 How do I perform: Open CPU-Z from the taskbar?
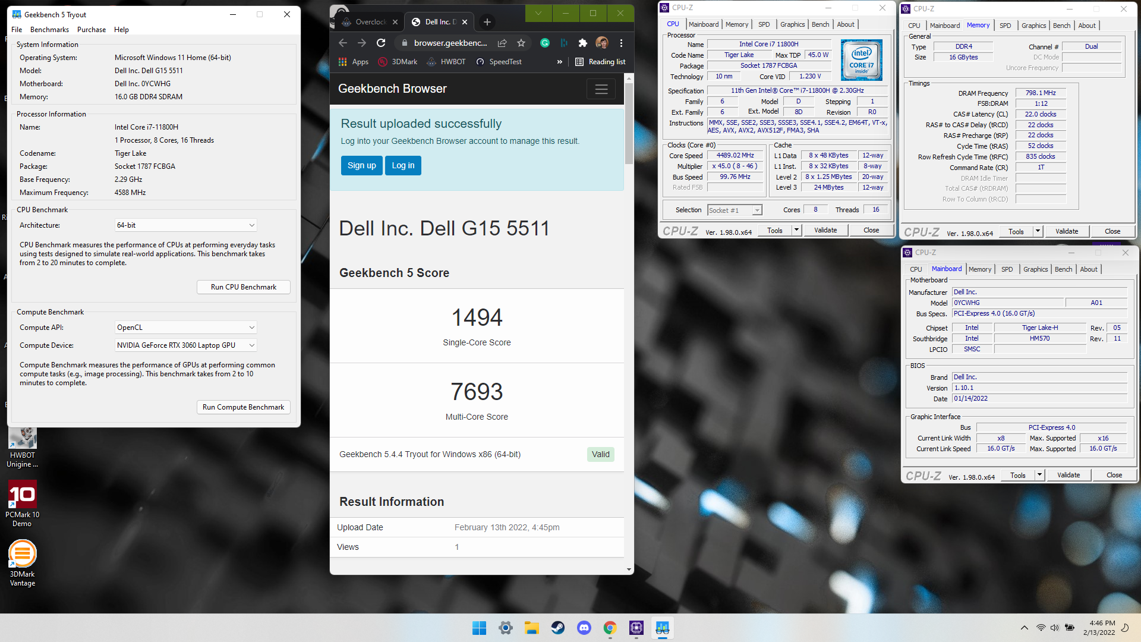636,628
